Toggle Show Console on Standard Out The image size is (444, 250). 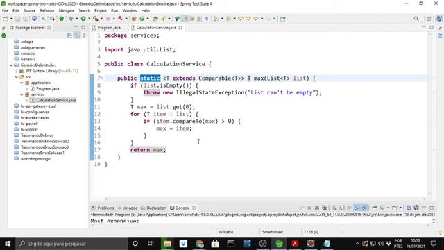tap(357, 208)
